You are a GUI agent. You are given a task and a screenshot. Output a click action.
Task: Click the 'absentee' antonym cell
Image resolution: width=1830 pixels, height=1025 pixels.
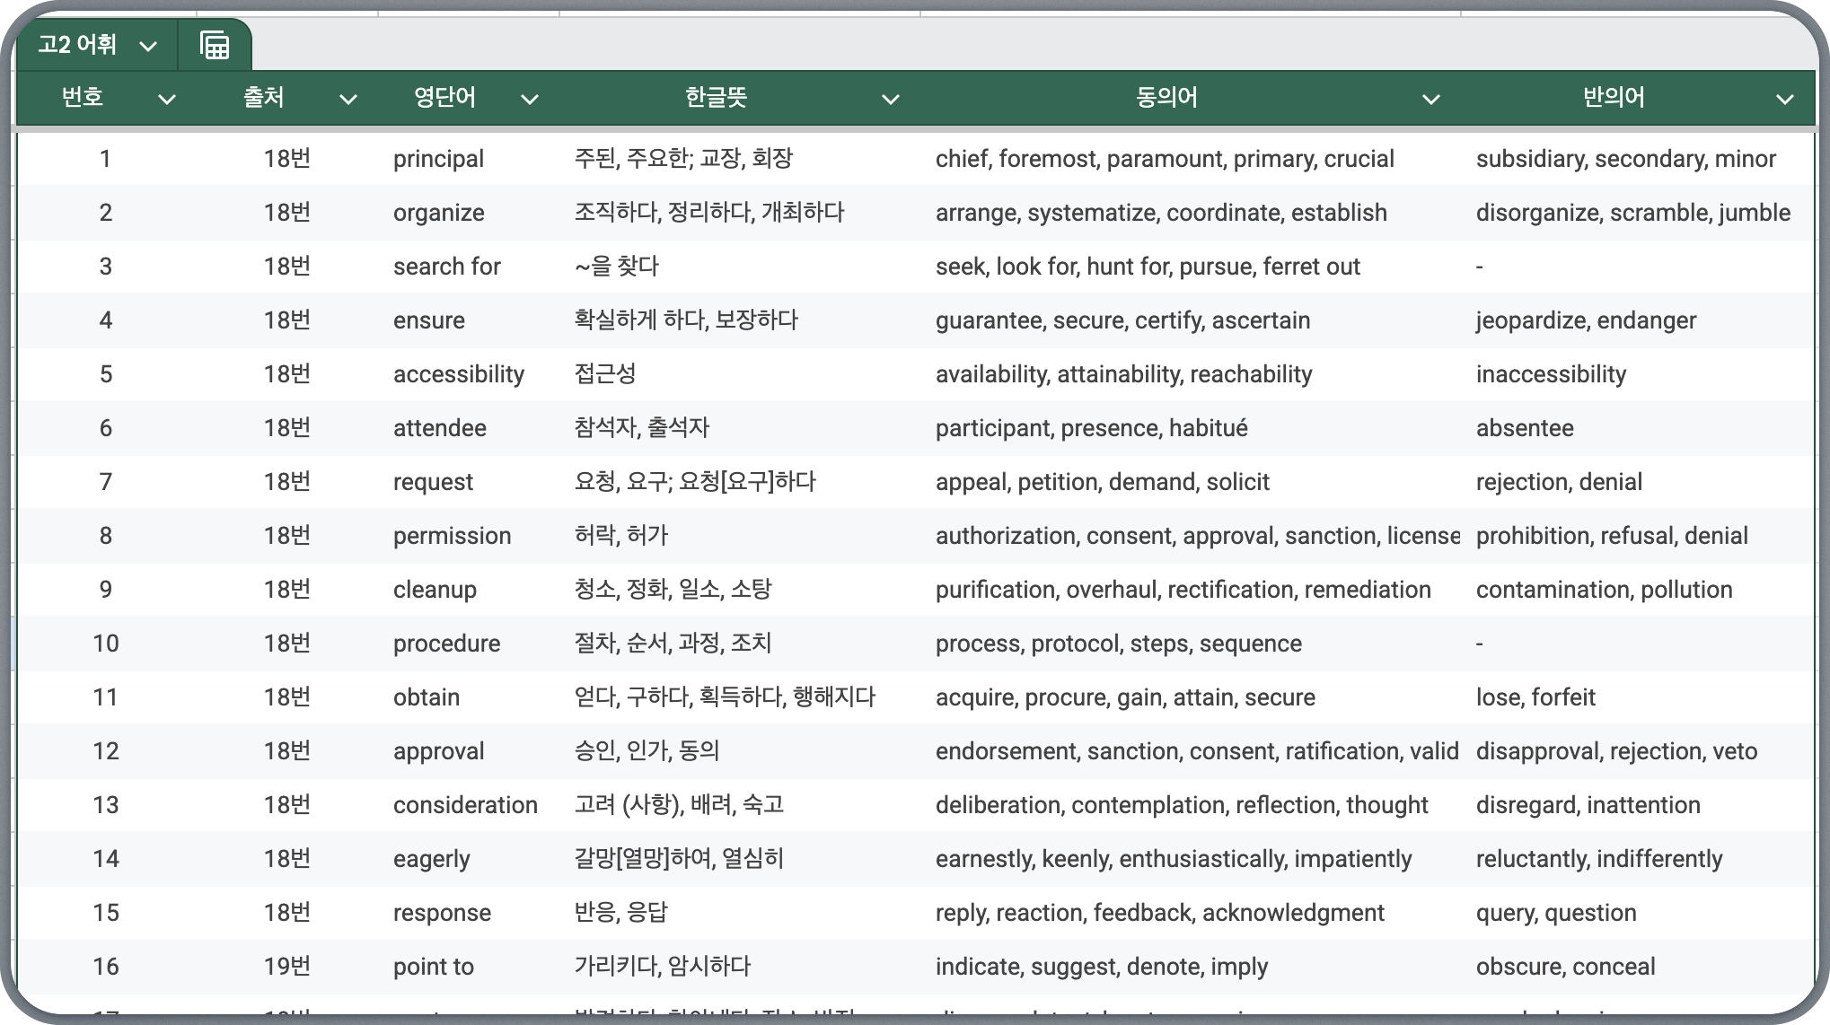click(x=1525, y=428)
